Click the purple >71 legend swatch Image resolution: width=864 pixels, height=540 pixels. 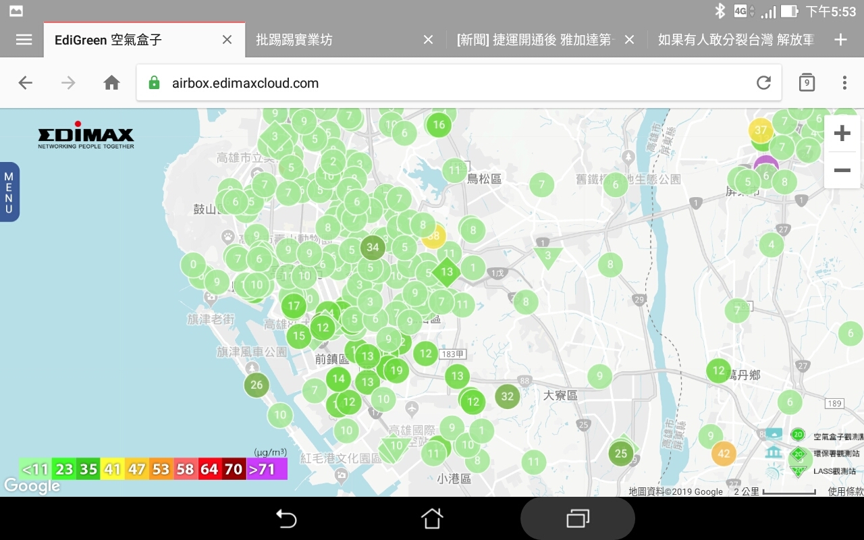point(267,468)
